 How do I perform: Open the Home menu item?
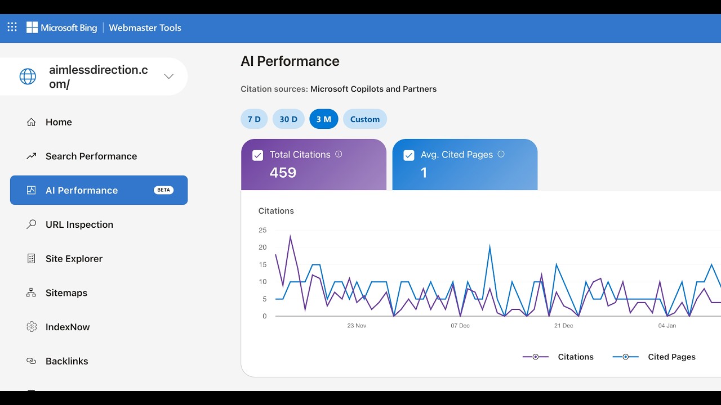point(99,122)
